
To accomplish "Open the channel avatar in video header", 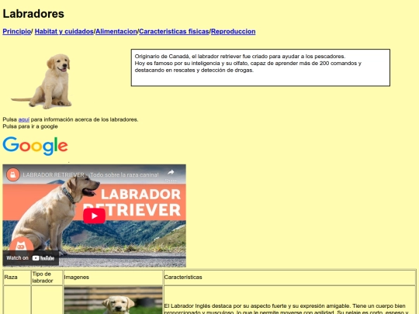I will point(13,175).
